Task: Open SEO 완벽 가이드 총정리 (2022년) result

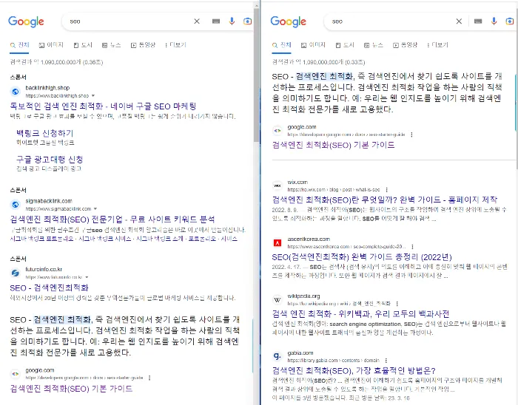Action: pos(362,257)
